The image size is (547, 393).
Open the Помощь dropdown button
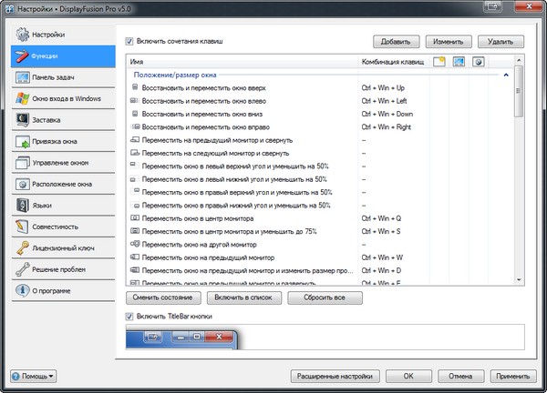[33, 375]
